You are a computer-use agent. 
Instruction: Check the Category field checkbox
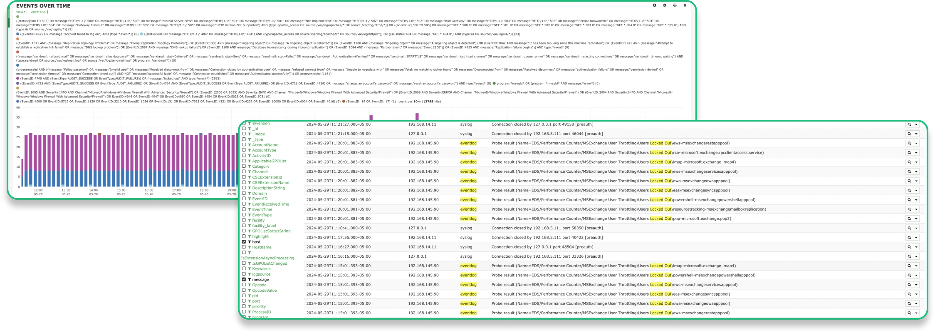point(244,166)
